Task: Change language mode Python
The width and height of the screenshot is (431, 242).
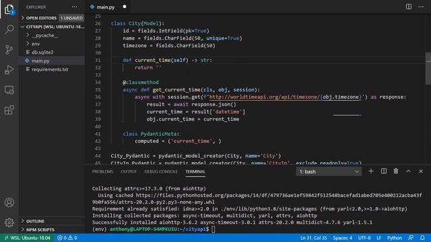Action: (x=395, y=238)
